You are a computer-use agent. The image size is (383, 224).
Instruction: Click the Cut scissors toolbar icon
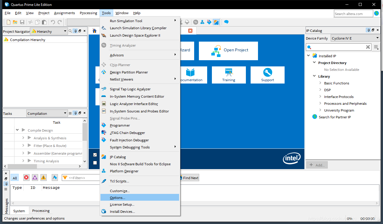[30, 22]
